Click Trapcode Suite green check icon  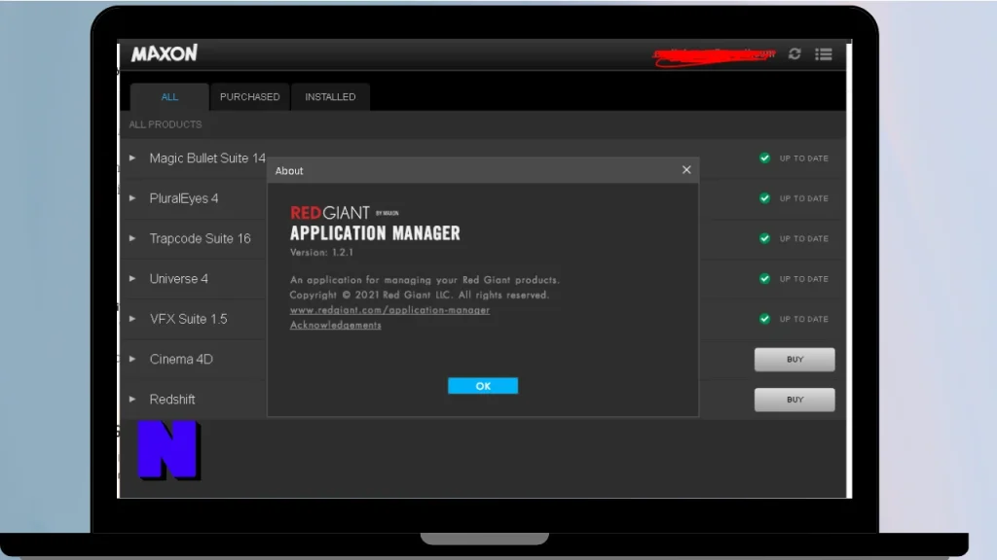tap(764, 239)
